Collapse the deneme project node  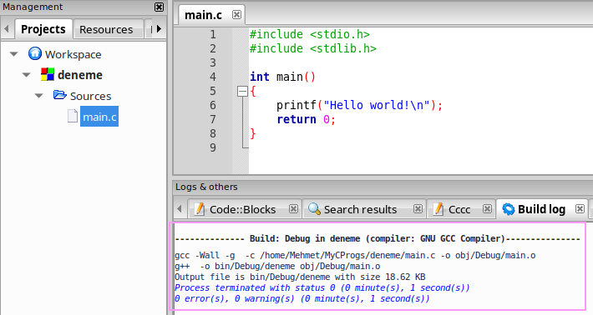(x=27, y=75)
